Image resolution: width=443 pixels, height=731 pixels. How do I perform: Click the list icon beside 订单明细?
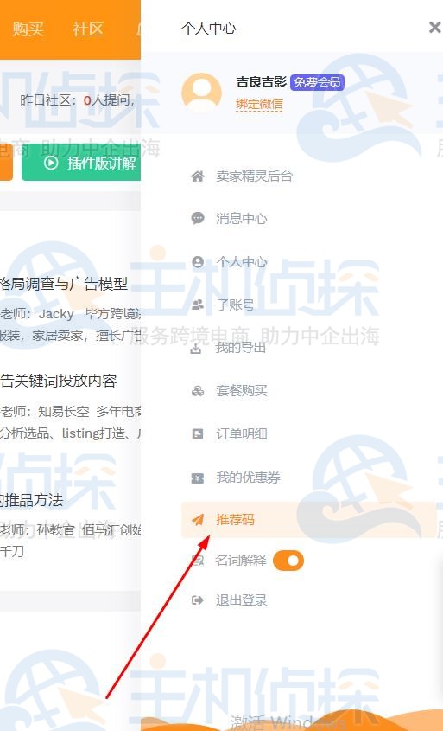(198, 434)
